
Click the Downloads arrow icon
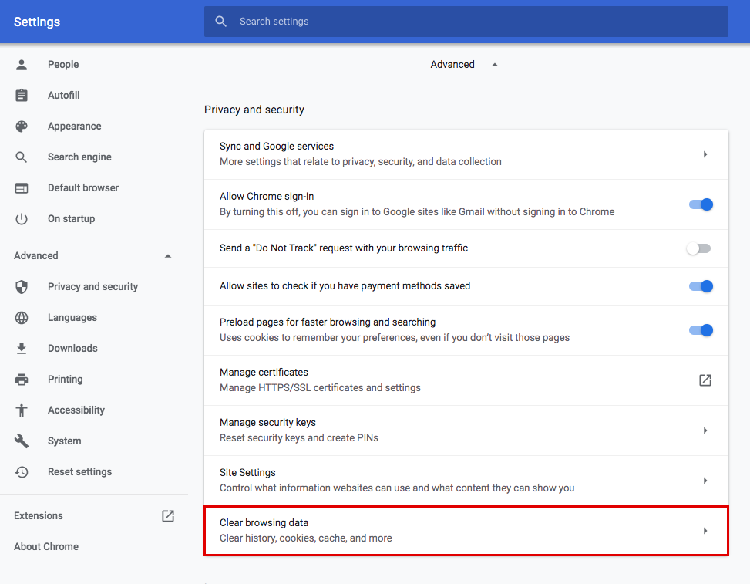21,348
